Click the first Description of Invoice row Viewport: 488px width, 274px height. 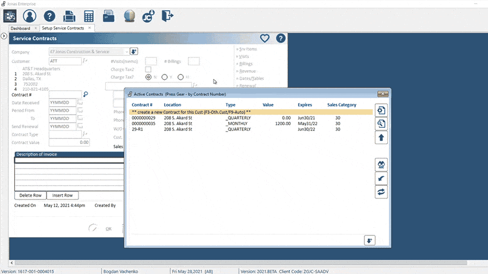point(69,160)
